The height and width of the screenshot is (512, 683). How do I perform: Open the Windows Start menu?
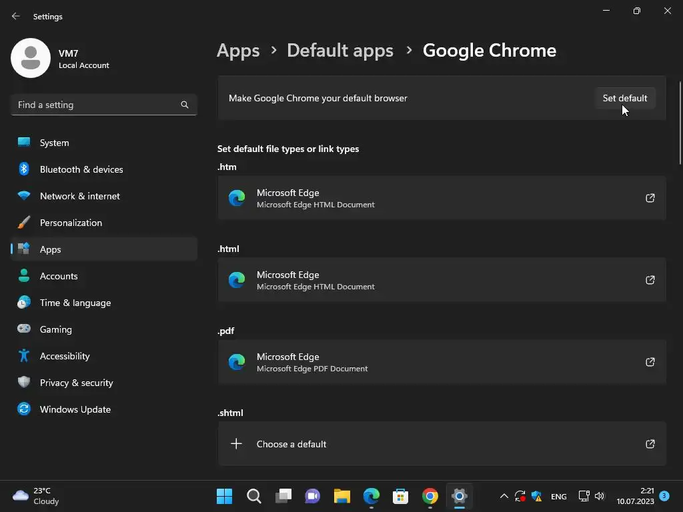(224, 496)
